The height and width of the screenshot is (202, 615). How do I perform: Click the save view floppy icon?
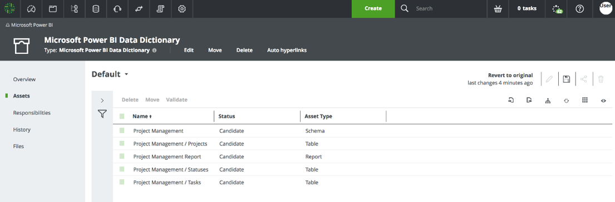point(567,79)
